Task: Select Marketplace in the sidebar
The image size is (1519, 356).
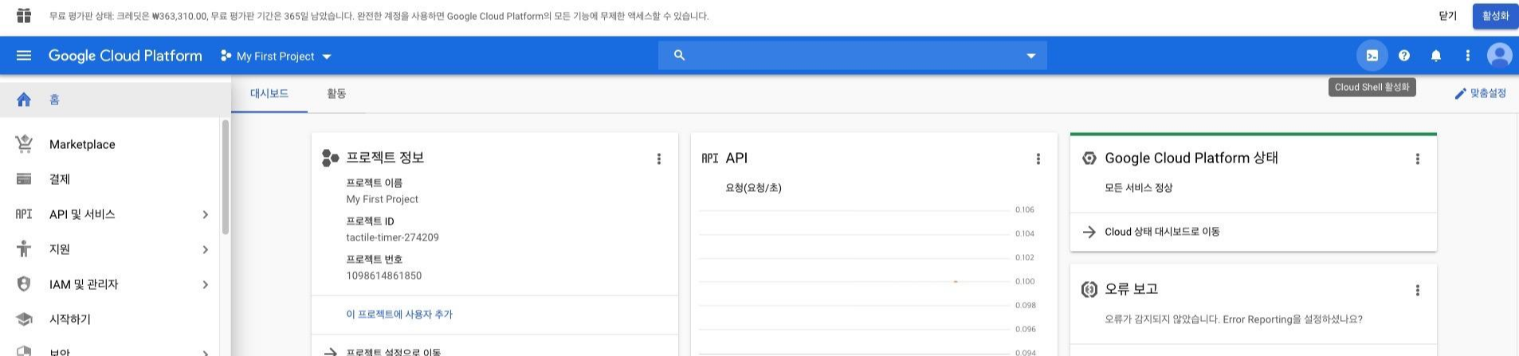Action: coord(110,144)
